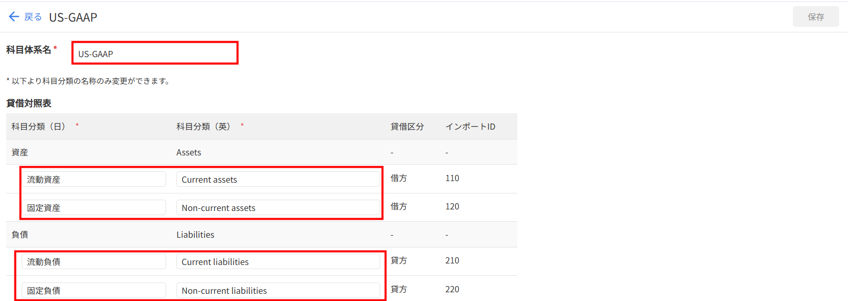Screen dimensions: 848x301
Task: Click 貸方 in the 流動負債 row
Action: 399,260
